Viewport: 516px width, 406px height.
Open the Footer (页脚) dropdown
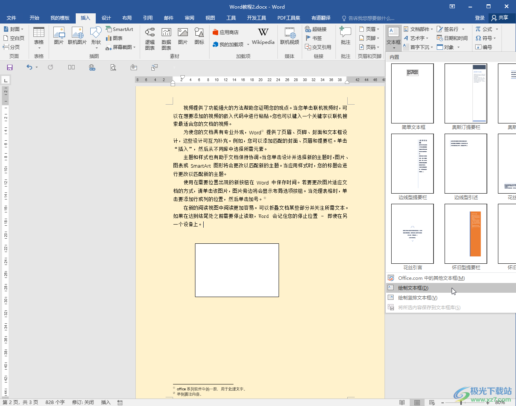tap(369, 38)
